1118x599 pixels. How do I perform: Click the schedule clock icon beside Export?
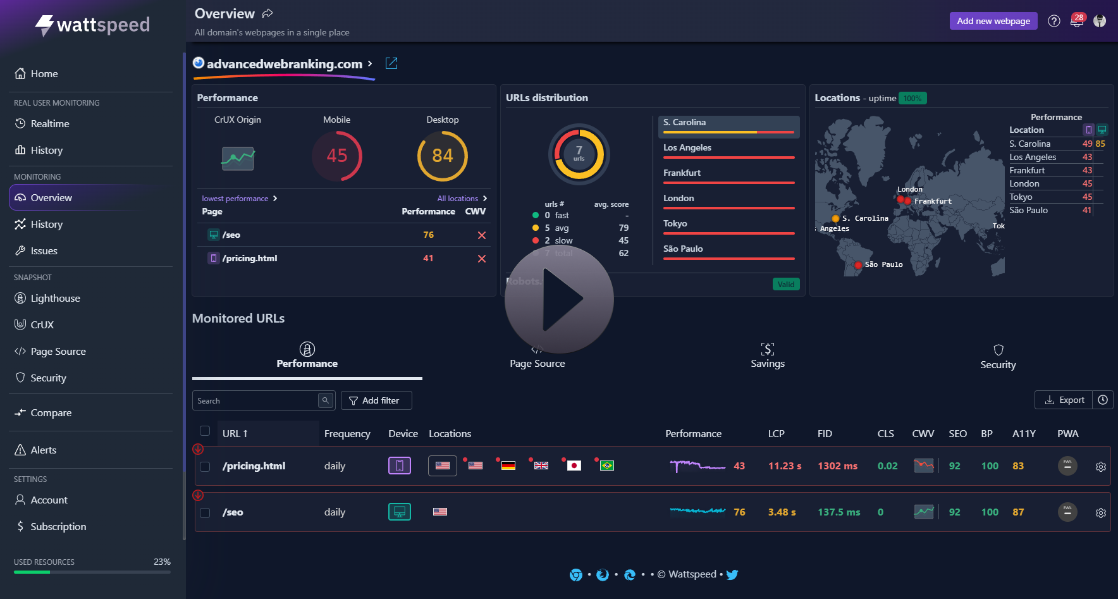[x=1103, y=400]
